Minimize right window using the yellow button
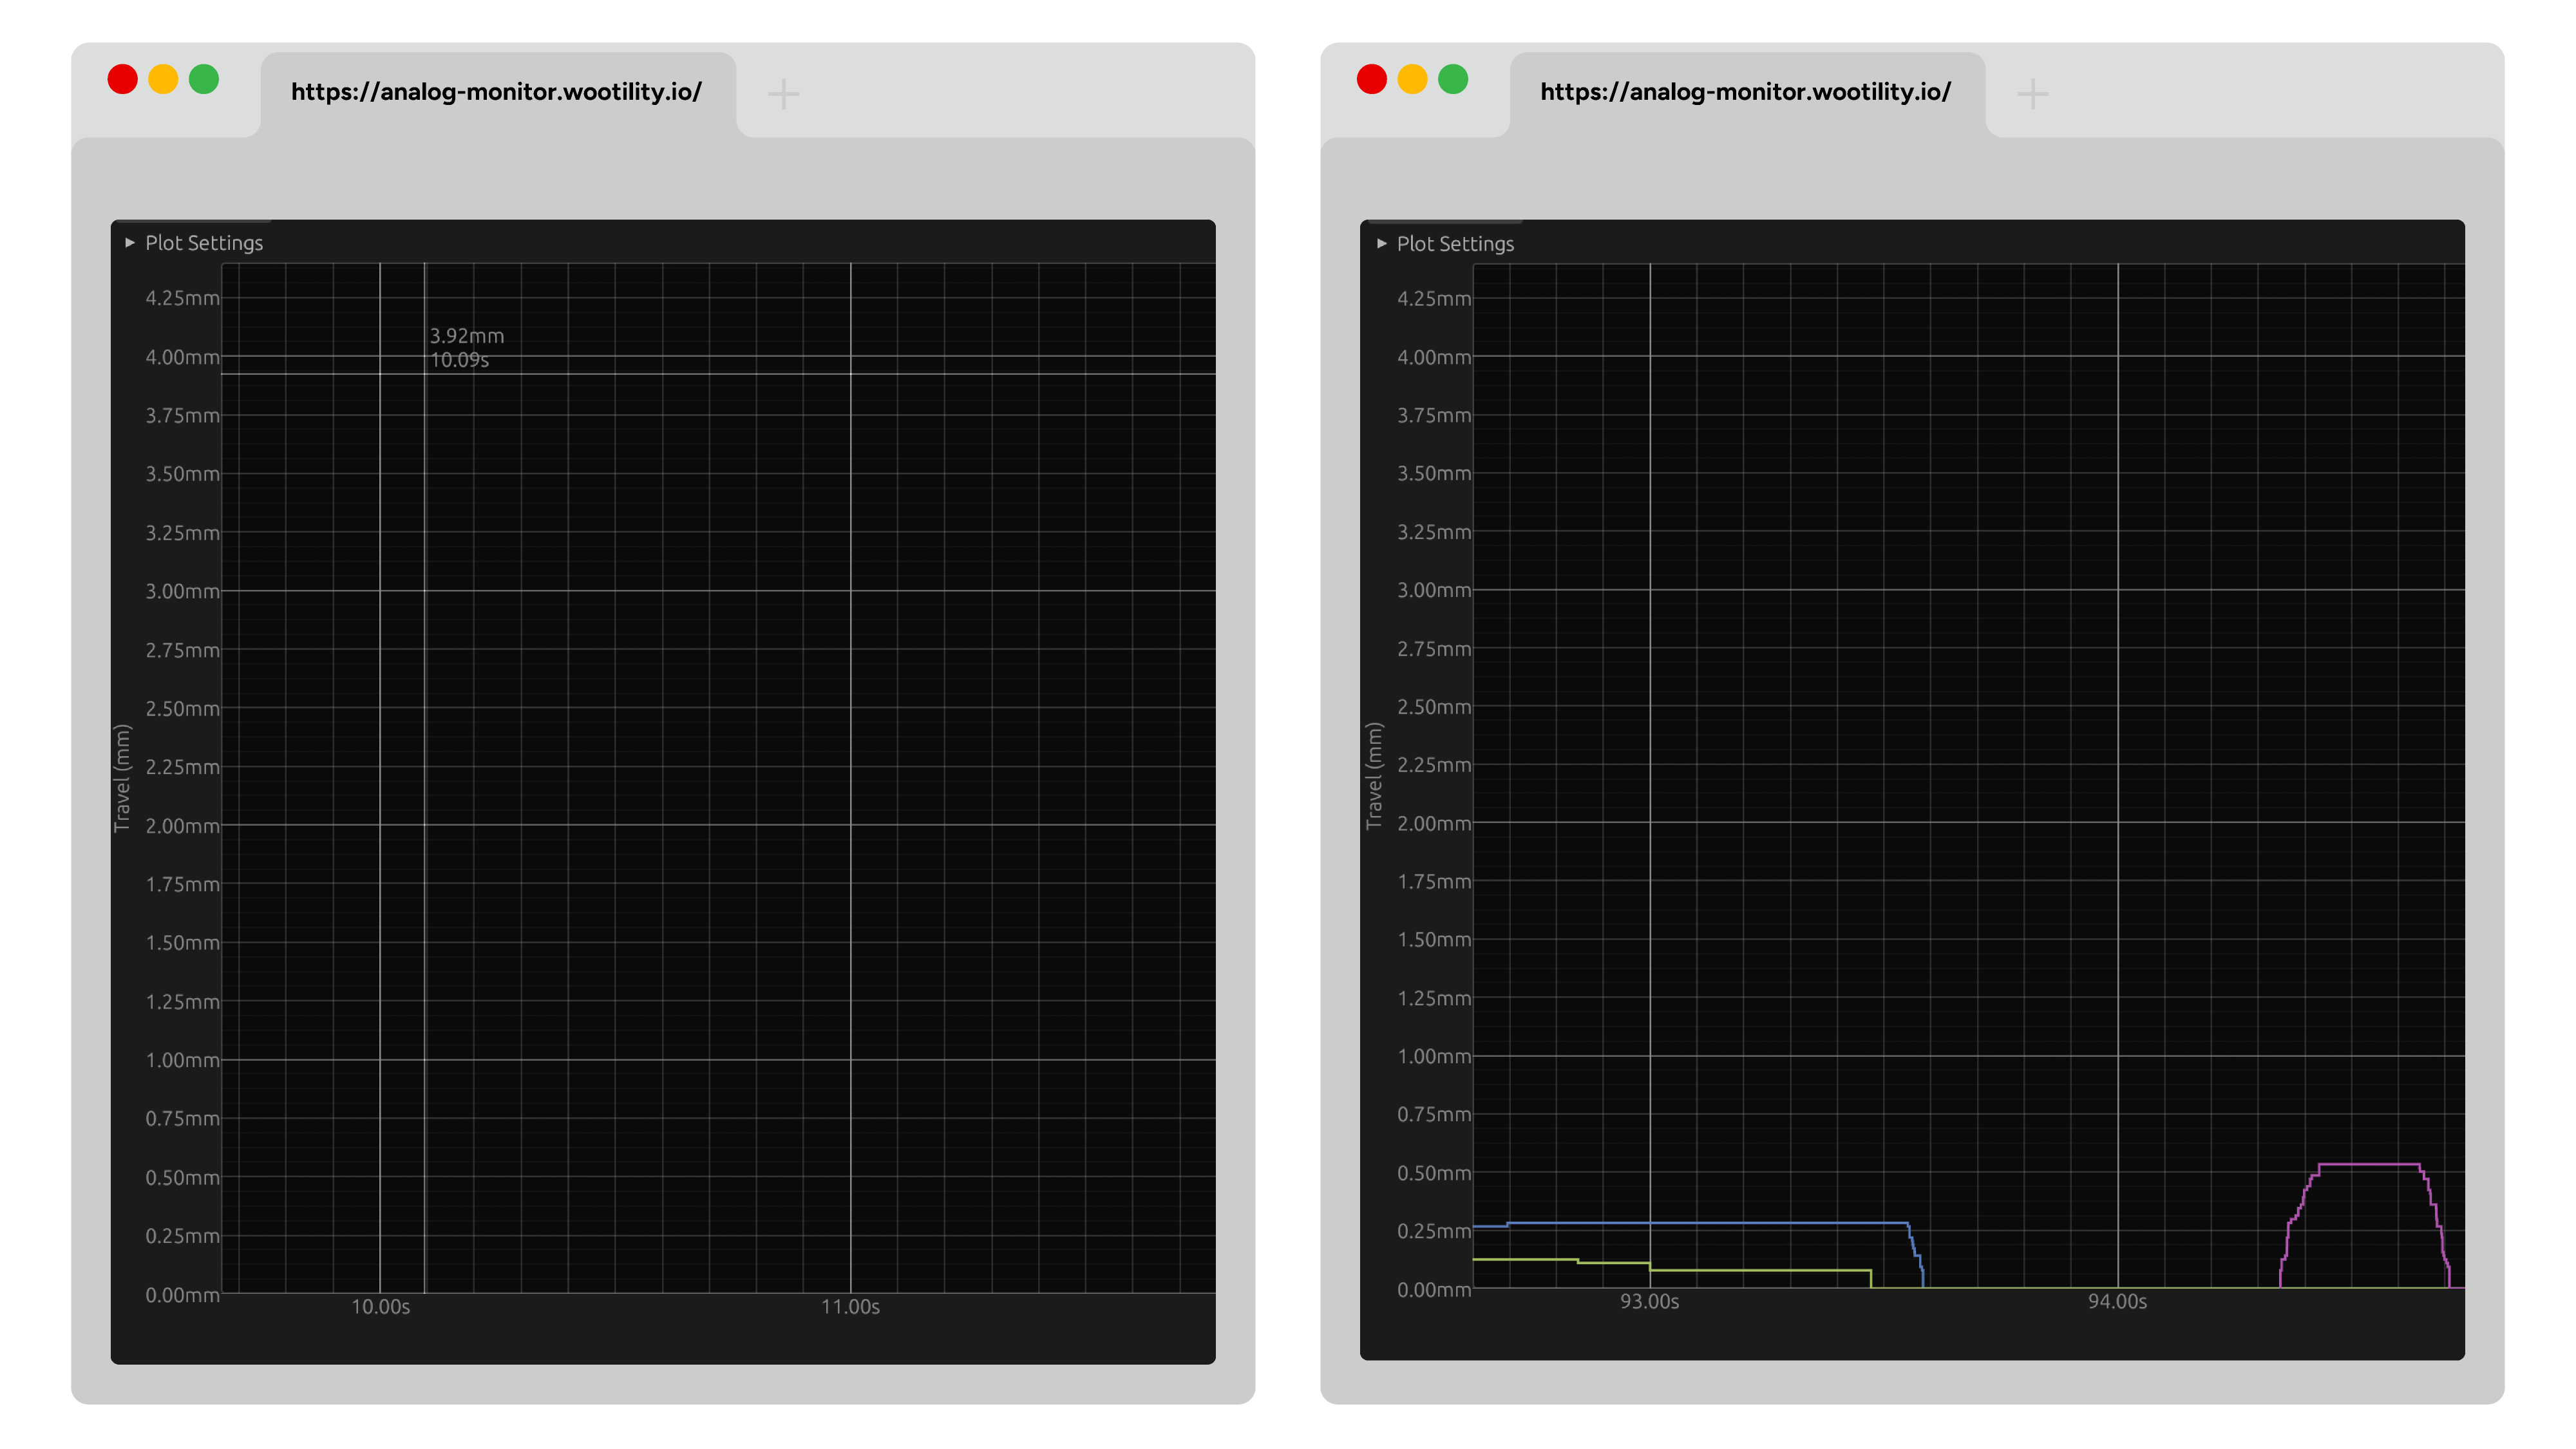The image size is (2576, 1449). pos(1412,79)
